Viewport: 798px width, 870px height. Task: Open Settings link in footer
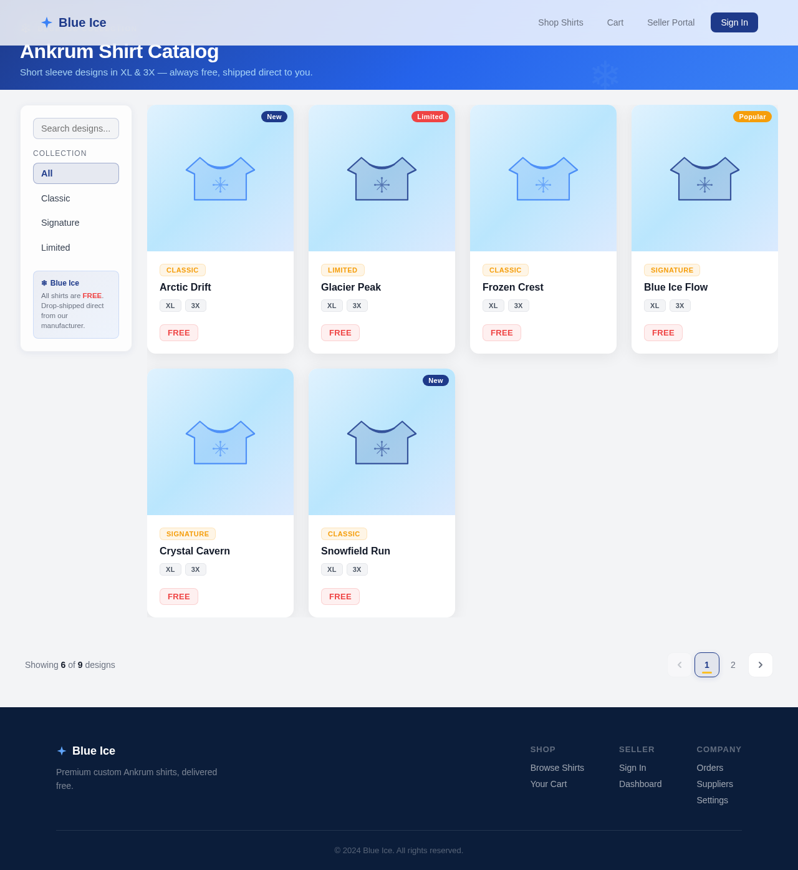point(713,800)
